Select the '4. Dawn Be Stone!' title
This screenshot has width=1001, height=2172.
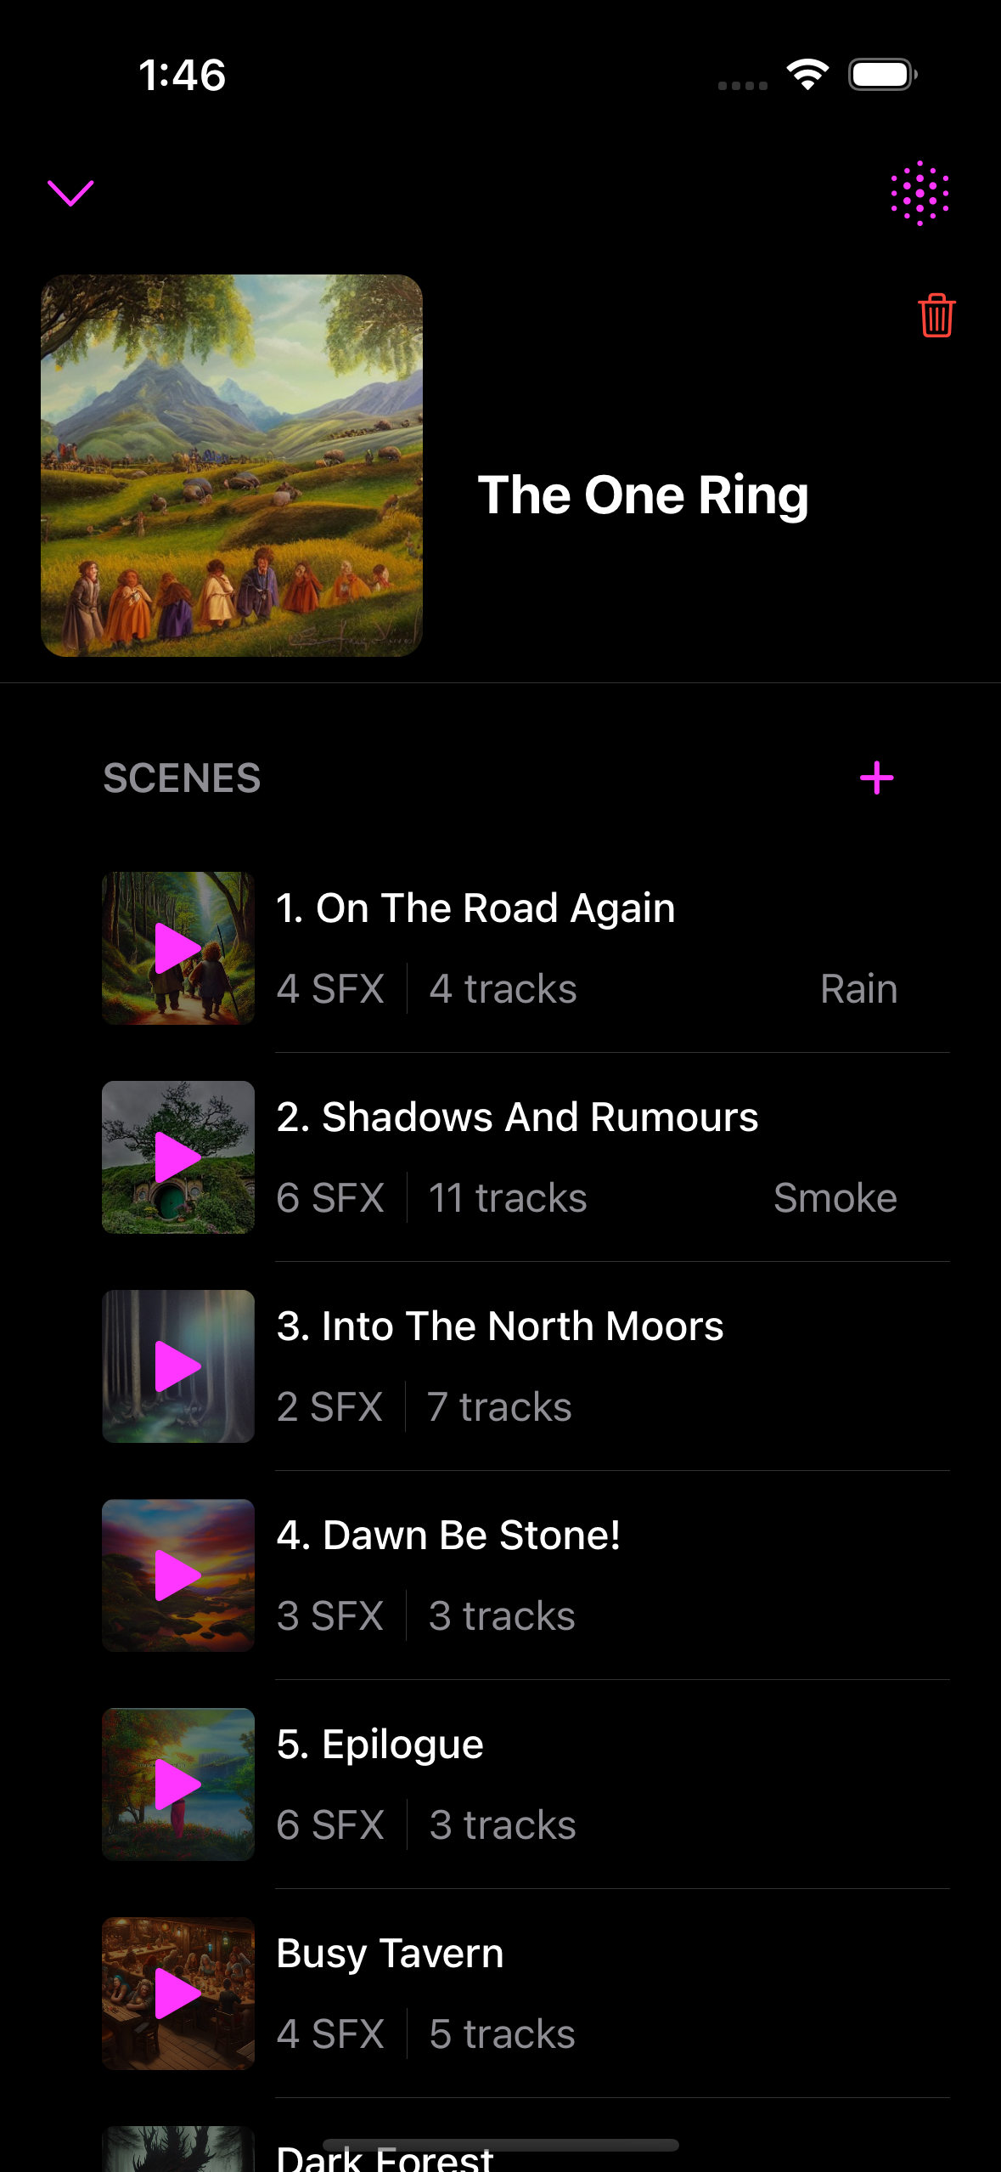pos(448,1536)
